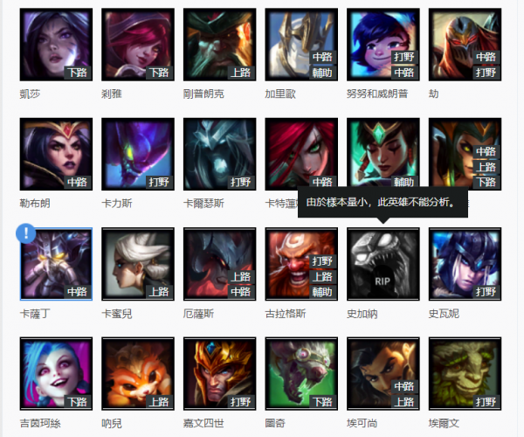Open the 卡爾瑟斯 champion portrait
The height and width of the screenshot is (437, 524).
click(219, 154)
